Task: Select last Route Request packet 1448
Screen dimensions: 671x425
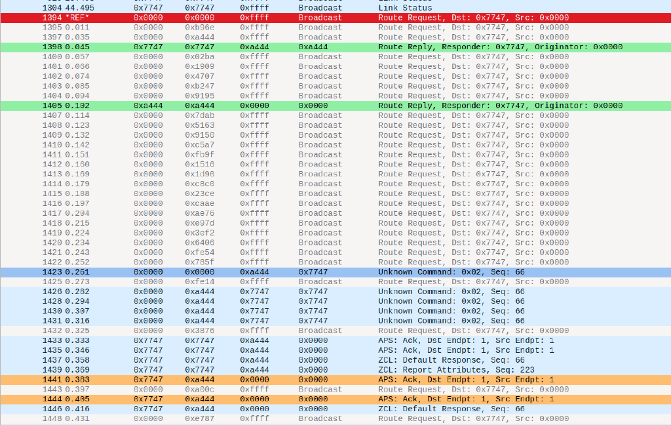Action: coord(335,419)
